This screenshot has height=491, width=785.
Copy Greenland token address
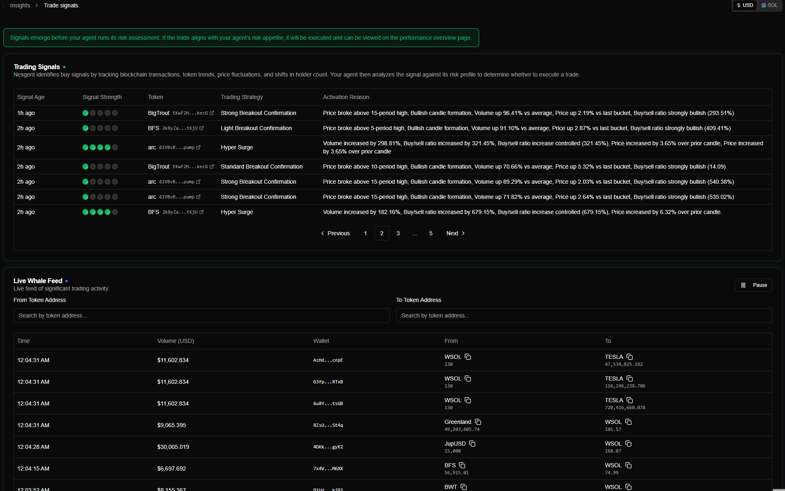[478, 422]
